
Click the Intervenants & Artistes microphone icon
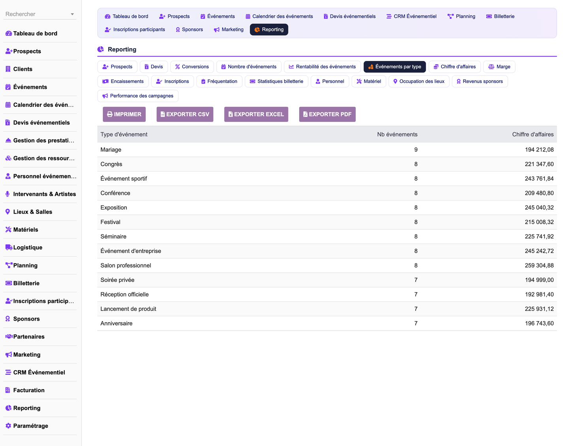click(8, 194)
